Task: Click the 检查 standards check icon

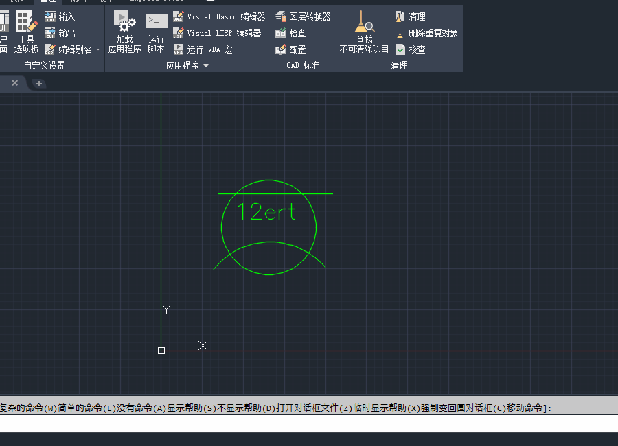Action: coord(281,33)
